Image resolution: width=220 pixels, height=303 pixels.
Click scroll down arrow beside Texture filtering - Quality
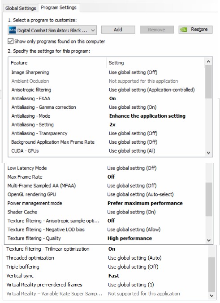pos(209,240)
